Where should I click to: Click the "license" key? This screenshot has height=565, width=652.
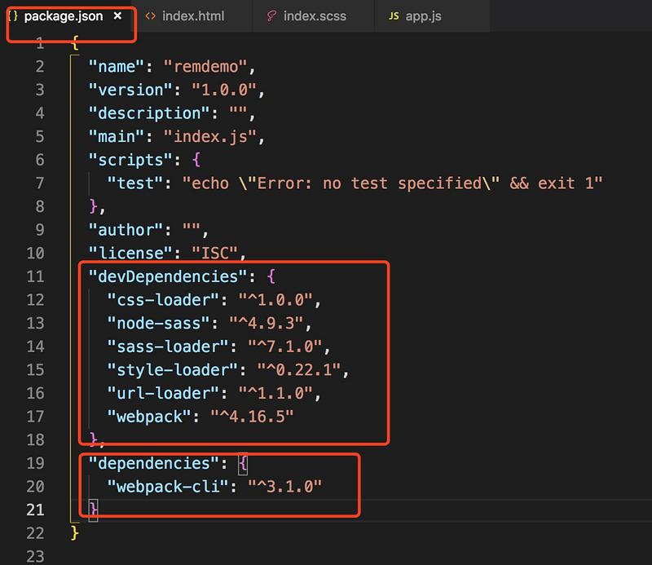click(130, 253)
